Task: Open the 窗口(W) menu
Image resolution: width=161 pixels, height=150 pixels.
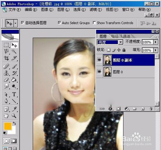Action: (x=128, y=10)
